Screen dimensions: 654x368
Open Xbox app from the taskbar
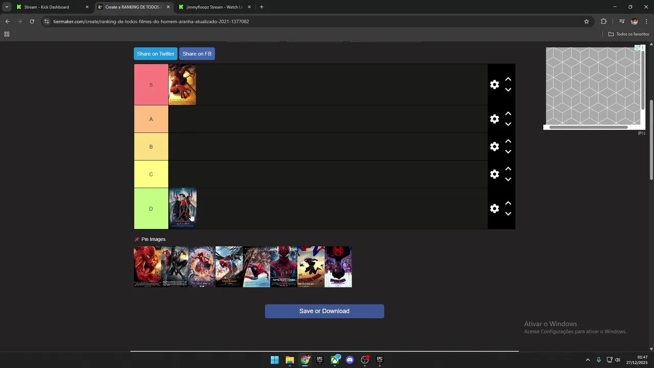tap(335, 360)
